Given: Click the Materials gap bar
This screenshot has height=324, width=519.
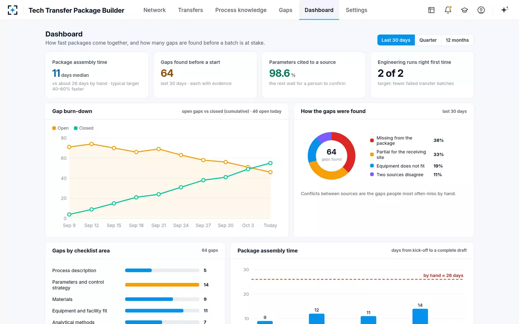Looking at the screenshot, I should click(162, 299).
